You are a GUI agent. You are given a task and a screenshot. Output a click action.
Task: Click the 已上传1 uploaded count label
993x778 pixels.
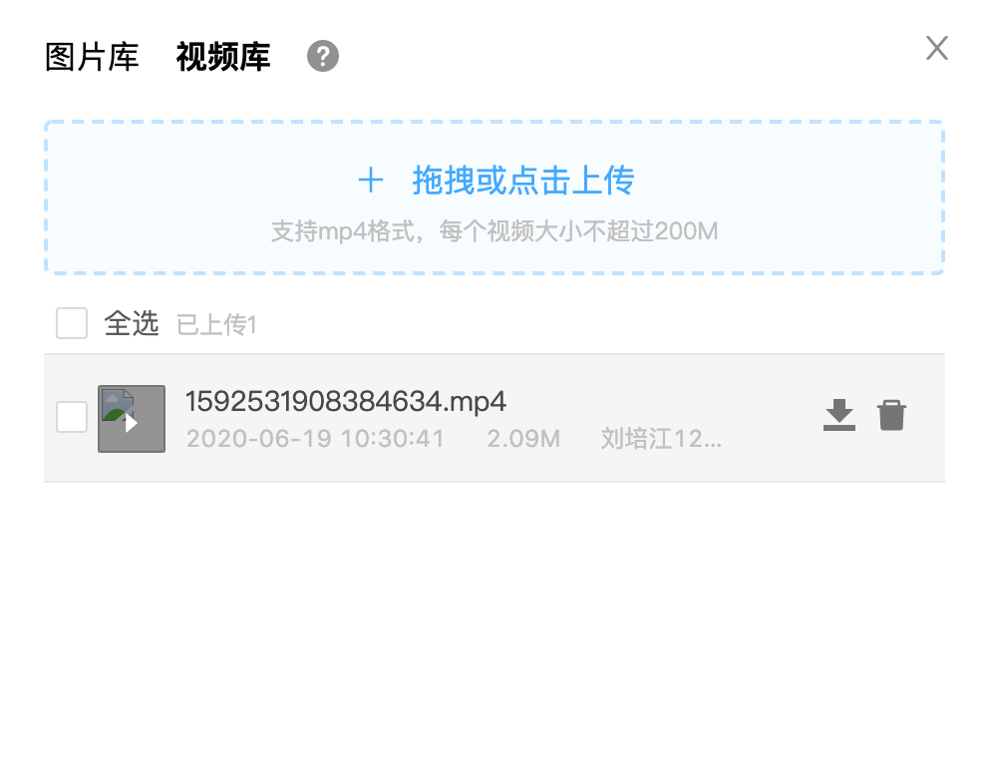(x=216, y=325)
